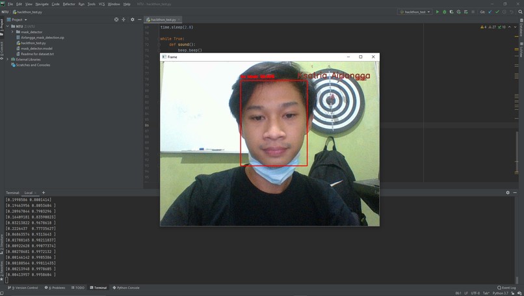The width and height of the screenshot is (524, 296).
Task: Expand External Libraries node
Action: pos(8,59)
